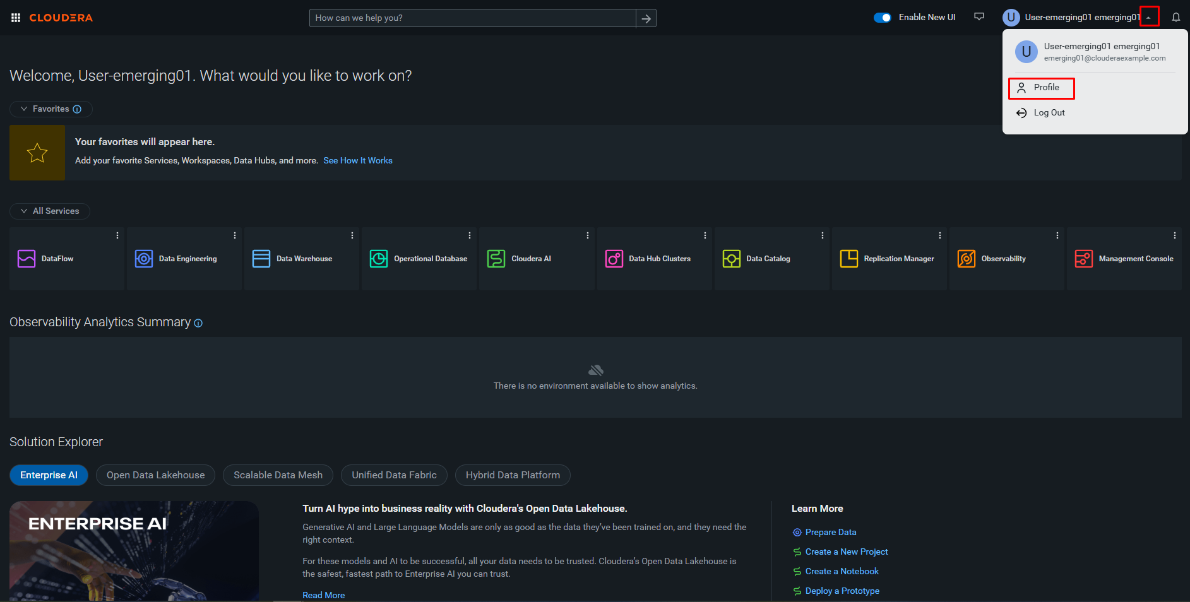Image resolution: width=1190 pixels, height=602 pixels.
Task: Open the DataFlow service icon
Action: pyautogui.click(x=27, y=259)
